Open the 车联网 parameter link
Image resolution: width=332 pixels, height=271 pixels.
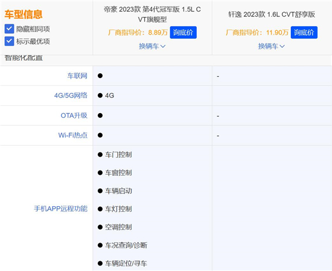(x=77, y=76)
